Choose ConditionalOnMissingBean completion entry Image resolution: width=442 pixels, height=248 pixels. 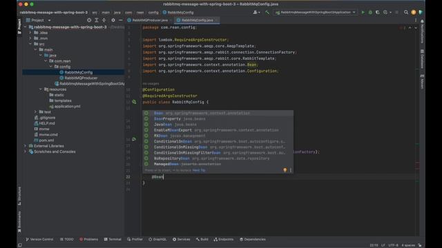(x=218, y=147)
